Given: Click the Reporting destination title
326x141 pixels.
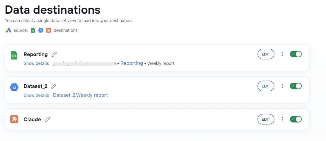Looking at the screenshot, I should 36,54.
